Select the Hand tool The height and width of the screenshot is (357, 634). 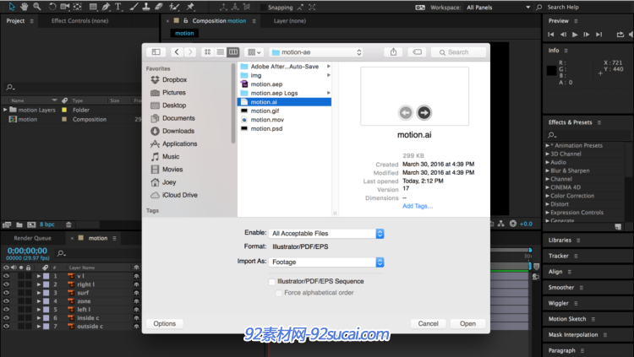point(25,7)
